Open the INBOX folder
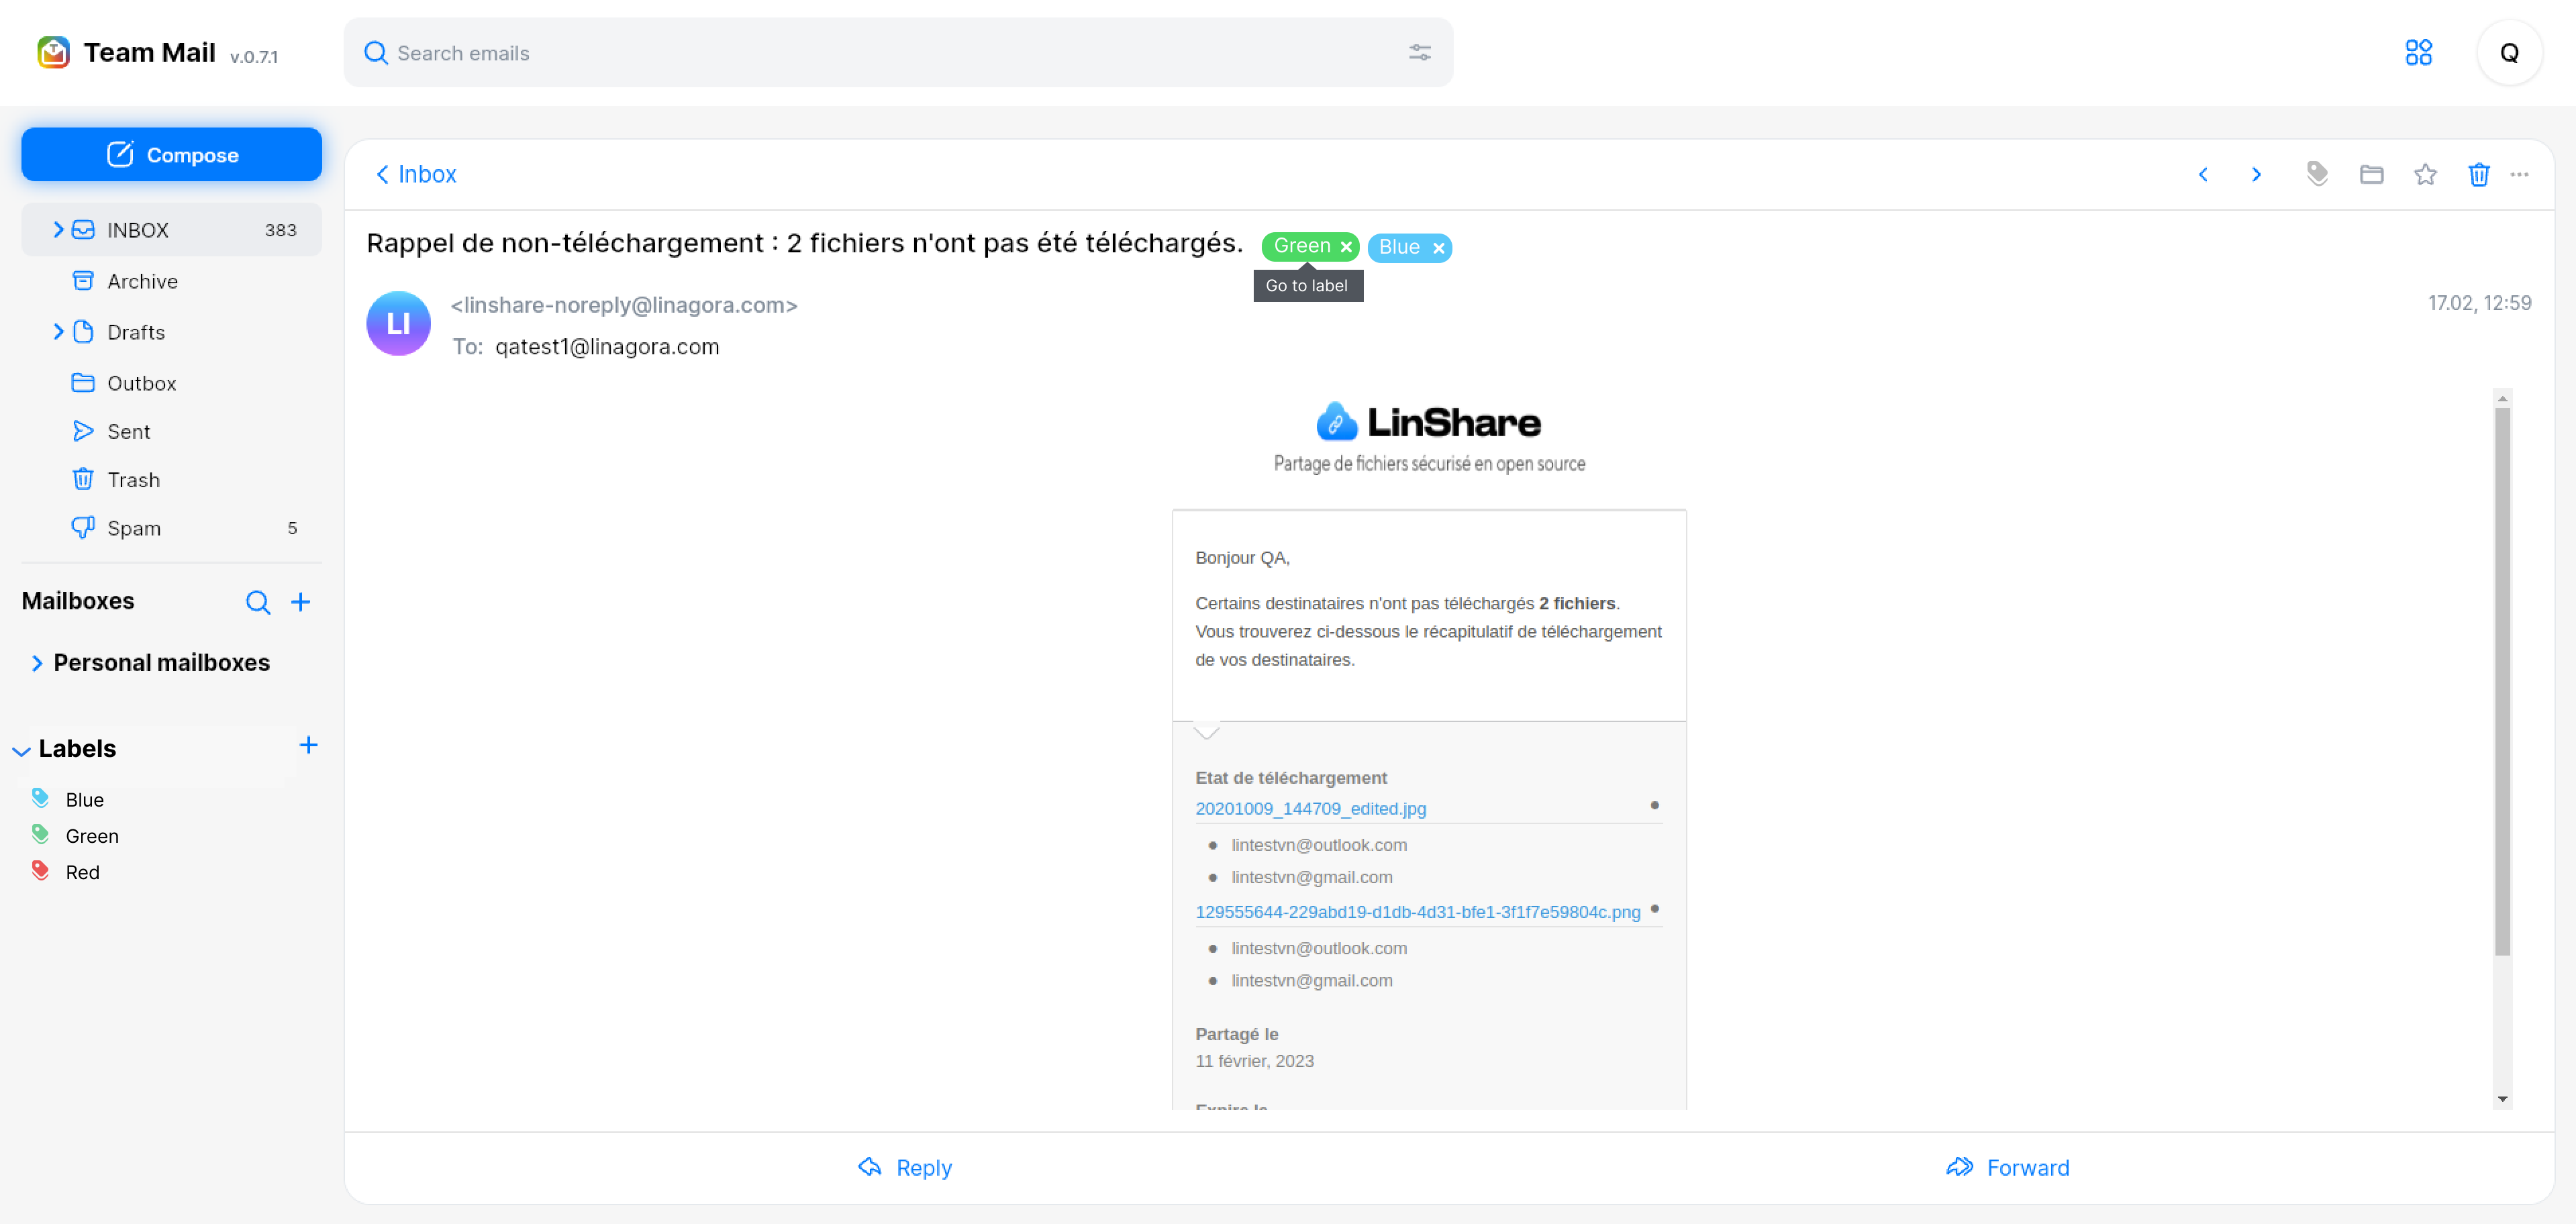The width and height of the screenshot is (2576, 1224). [172, 230]
